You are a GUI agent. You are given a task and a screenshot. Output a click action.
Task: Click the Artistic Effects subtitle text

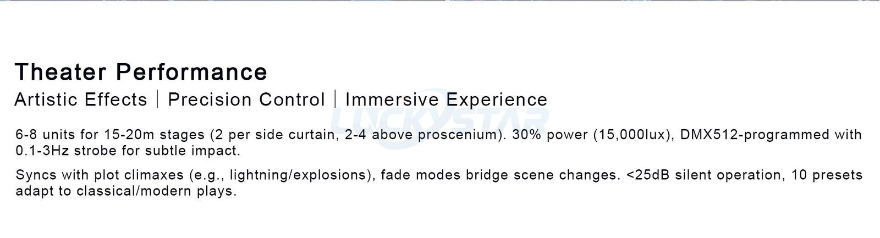click(81, 99)
